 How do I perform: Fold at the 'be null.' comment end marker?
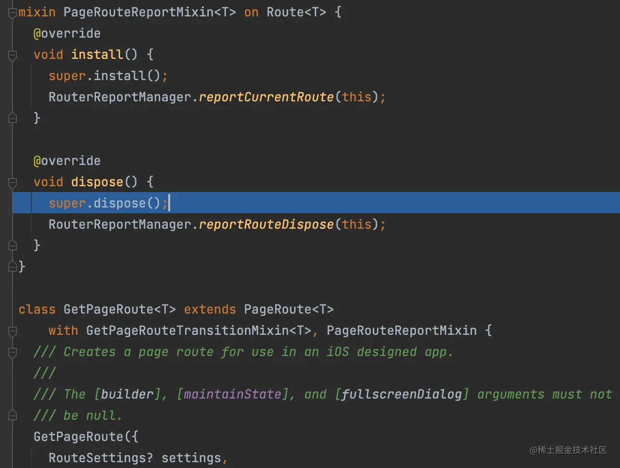pyautogui.click(x=13, y=415)
